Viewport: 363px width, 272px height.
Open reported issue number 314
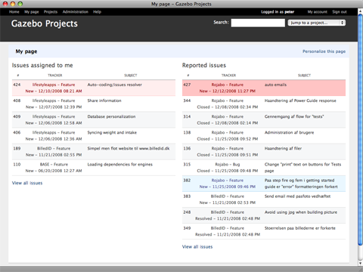187,116
